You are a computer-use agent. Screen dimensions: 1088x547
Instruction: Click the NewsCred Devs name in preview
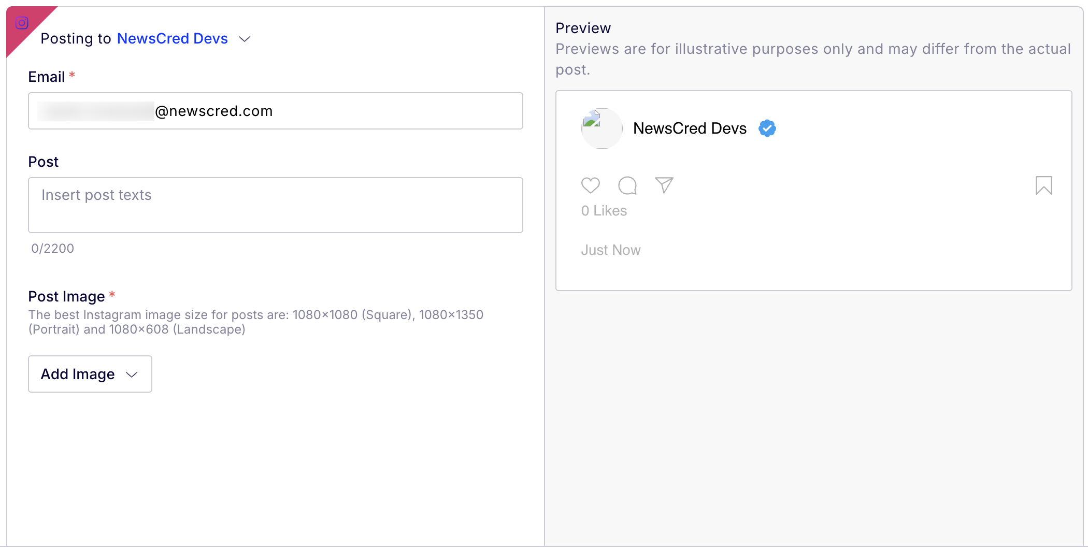690,128
